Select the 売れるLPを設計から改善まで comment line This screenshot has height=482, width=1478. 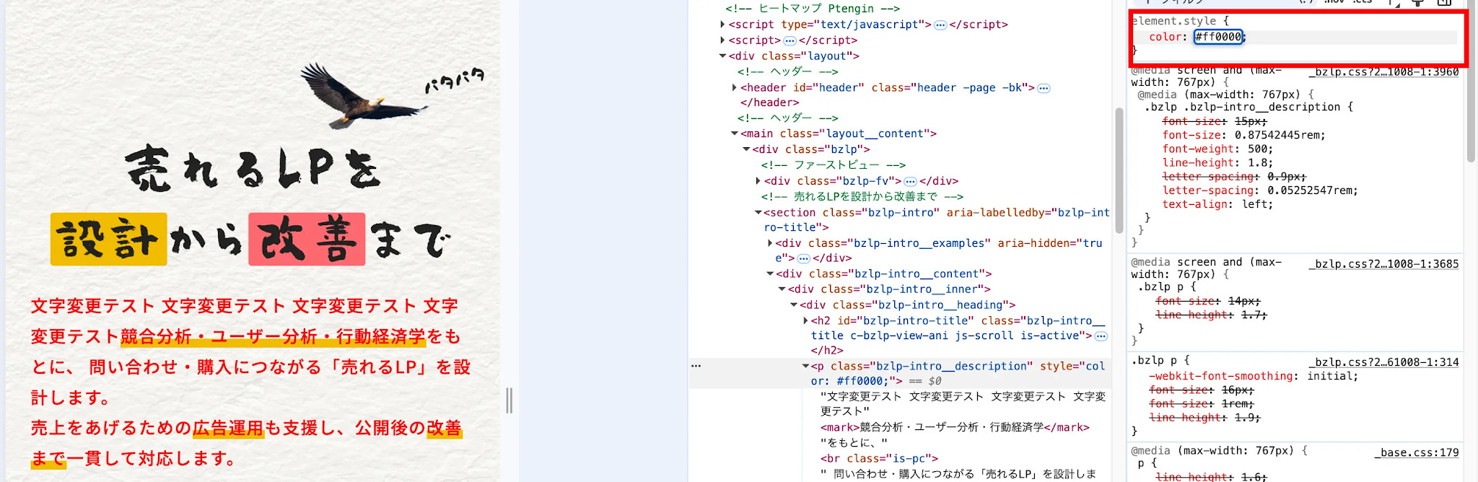[x=862, y=196]
